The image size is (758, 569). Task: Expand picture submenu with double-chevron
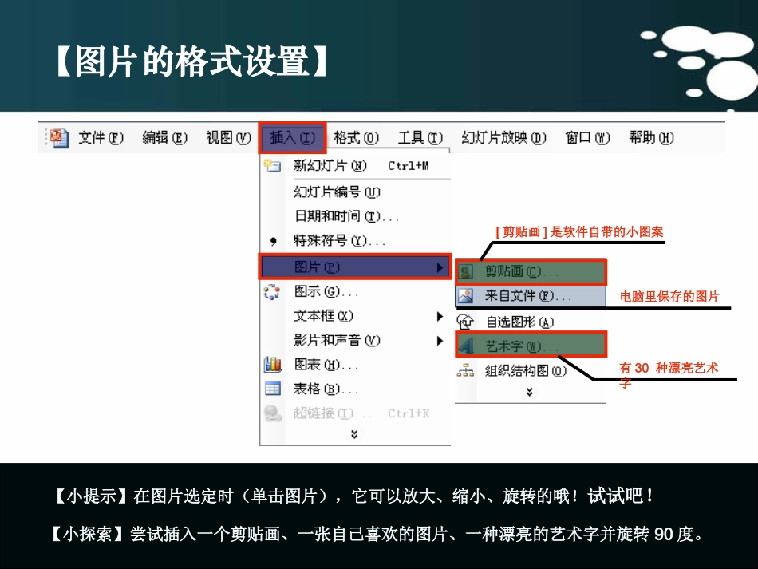click(x=529, y=392)
